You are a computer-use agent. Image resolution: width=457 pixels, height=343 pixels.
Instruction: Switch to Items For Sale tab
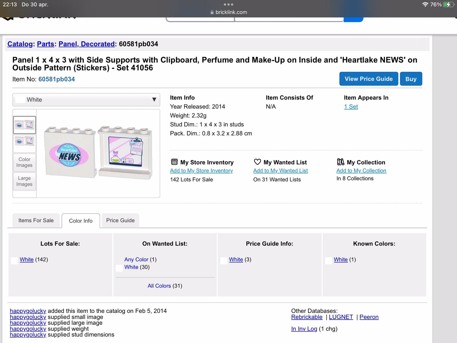point(36,220)
